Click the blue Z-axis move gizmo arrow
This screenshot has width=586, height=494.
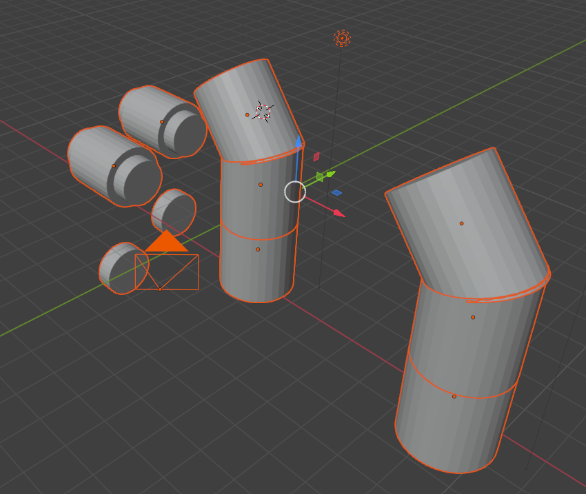click(299, 141)
